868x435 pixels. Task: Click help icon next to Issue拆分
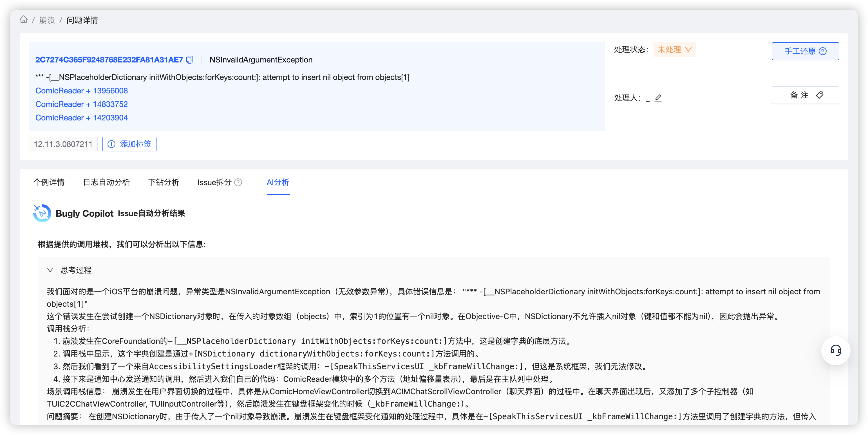(x=238, y=182)
